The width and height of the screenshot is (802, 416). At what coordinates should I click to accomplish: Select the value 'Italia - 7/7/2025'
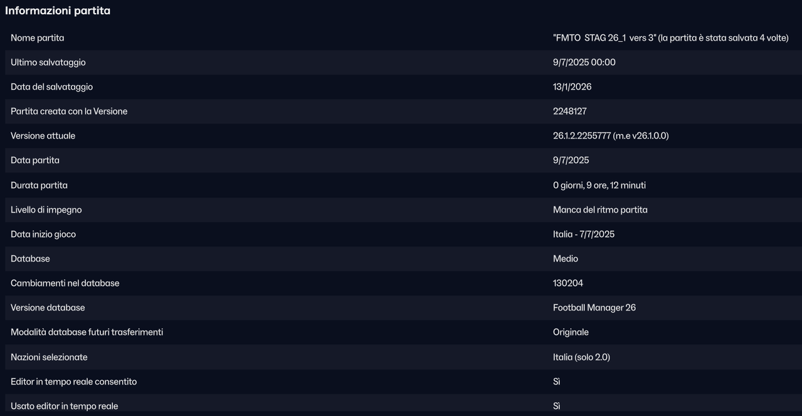[584, 234]
